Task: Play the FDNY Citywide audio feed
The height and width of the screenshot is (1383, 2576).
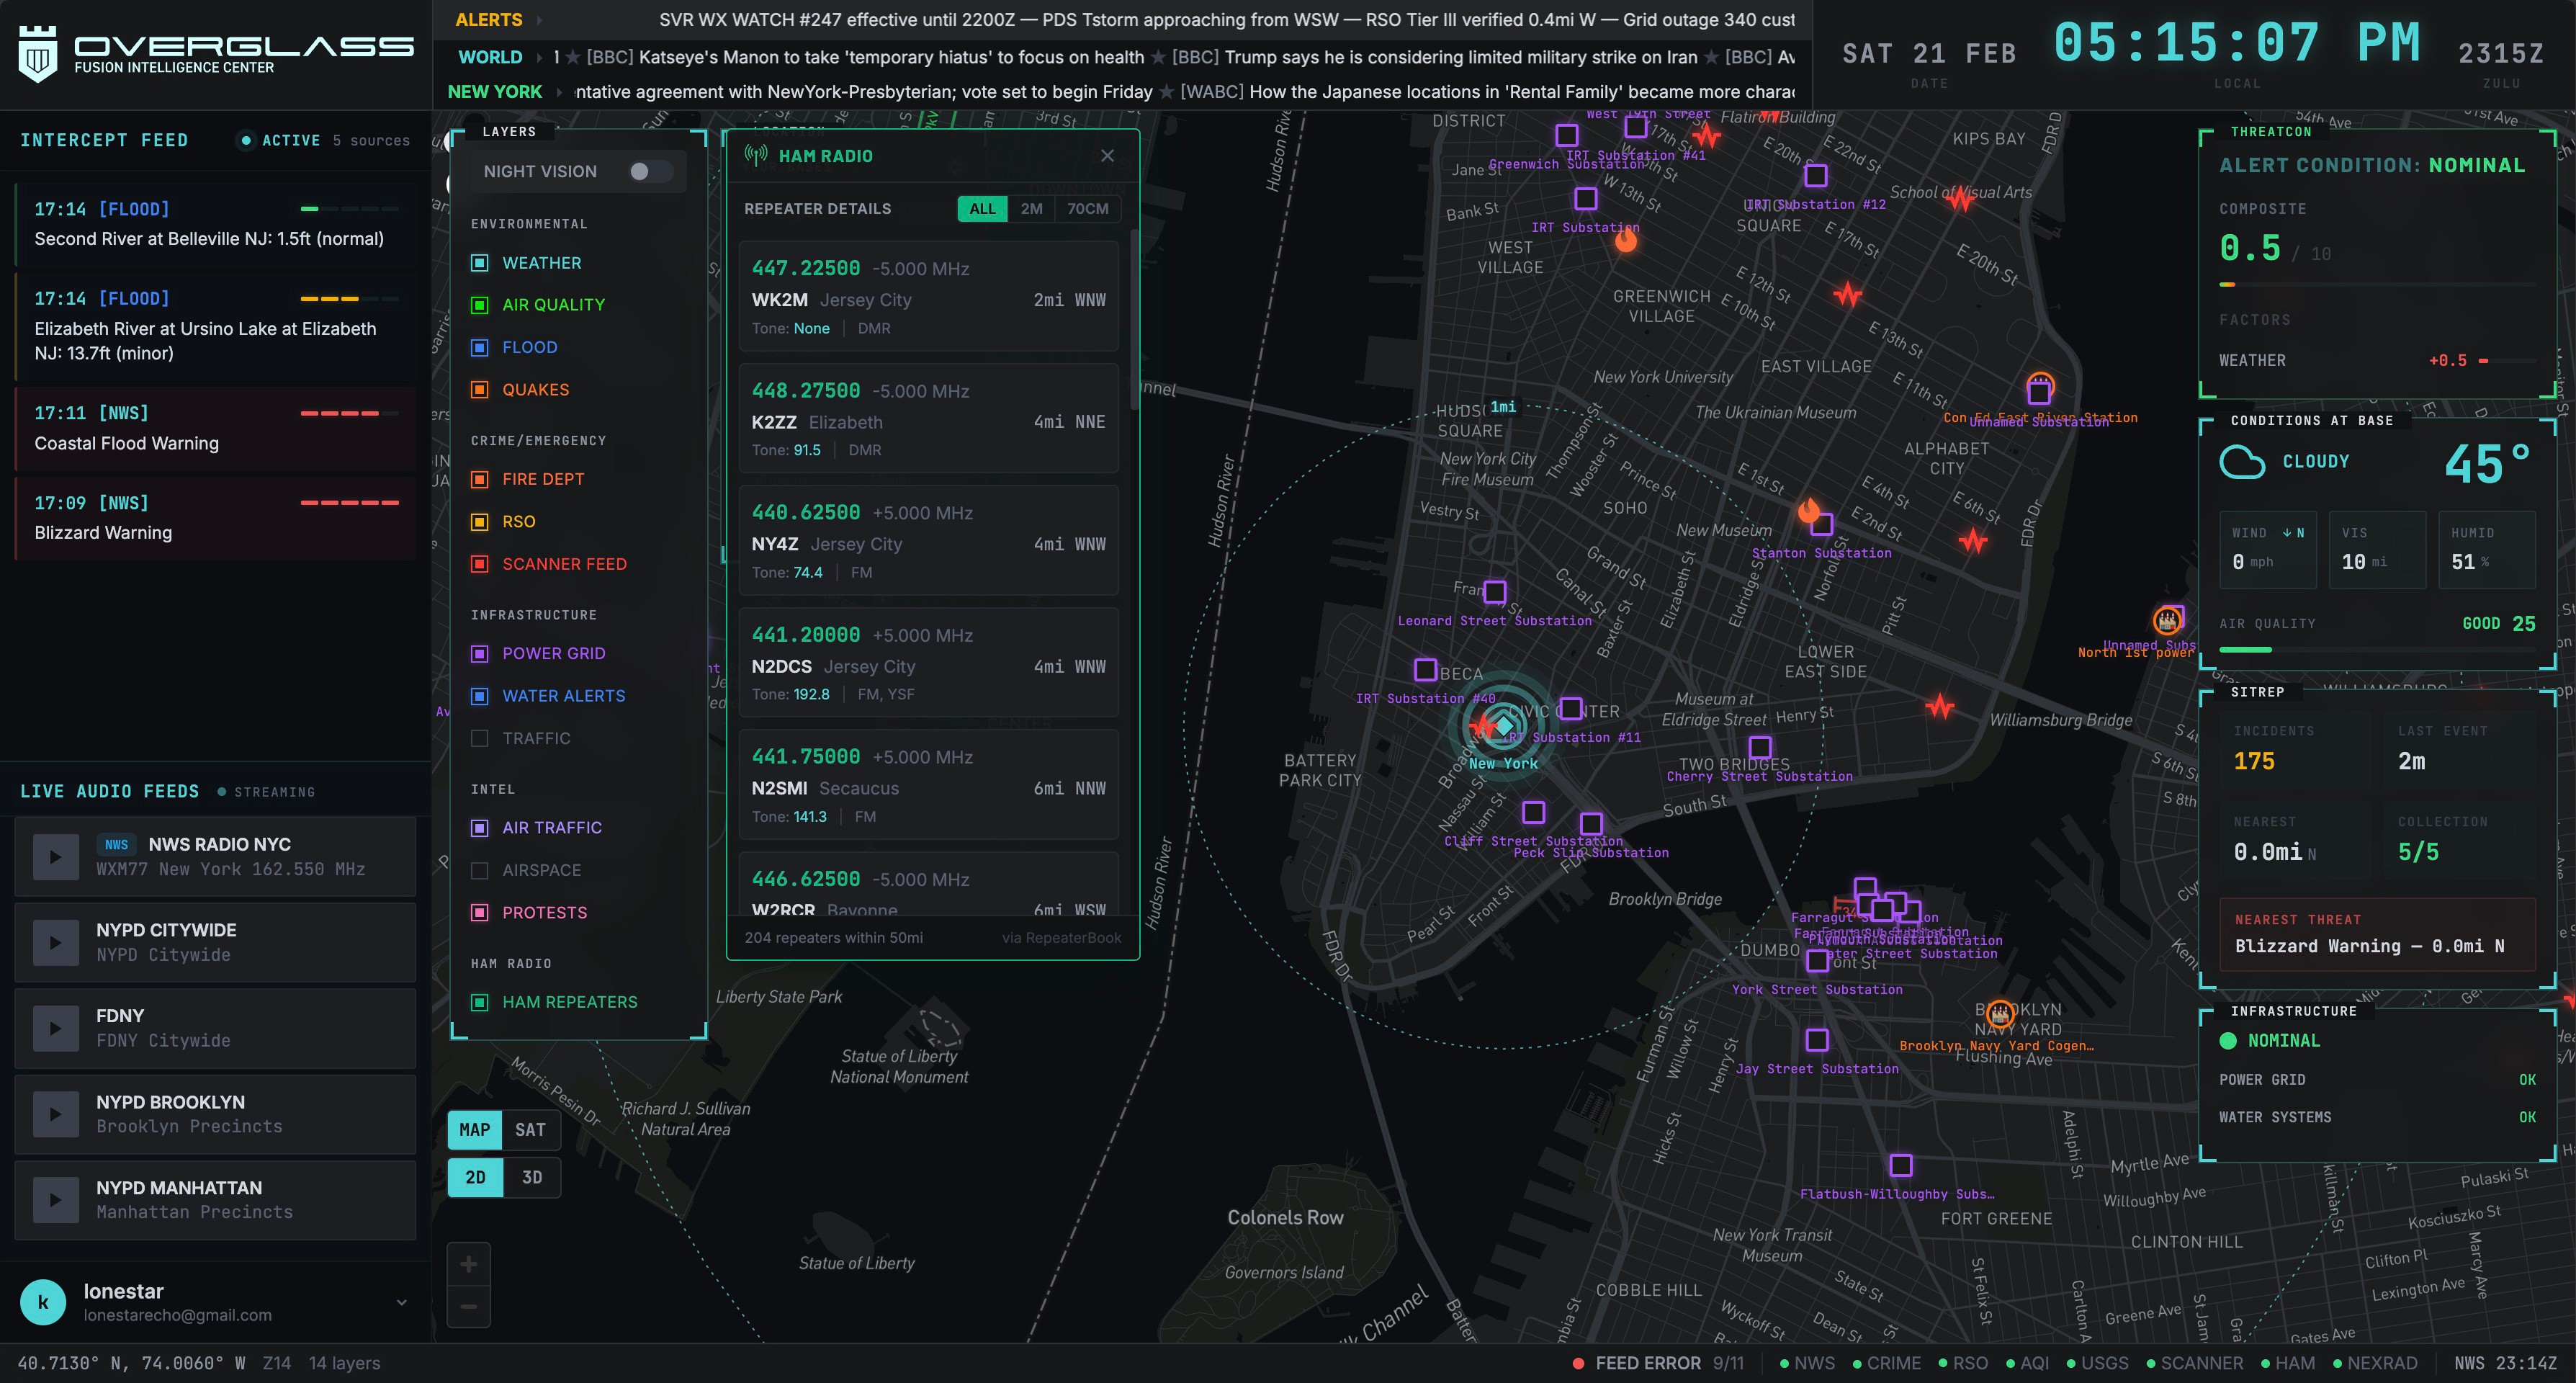Action: pyautogui.click(x=55, y=1028)
